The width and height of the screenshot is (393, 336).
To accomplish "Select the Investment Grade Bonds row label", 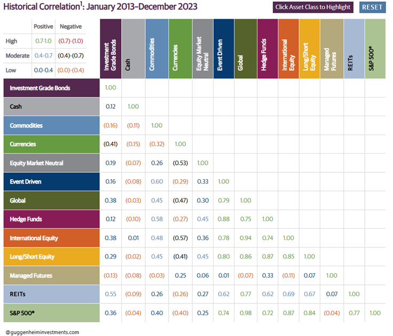I will coord(51,88).
